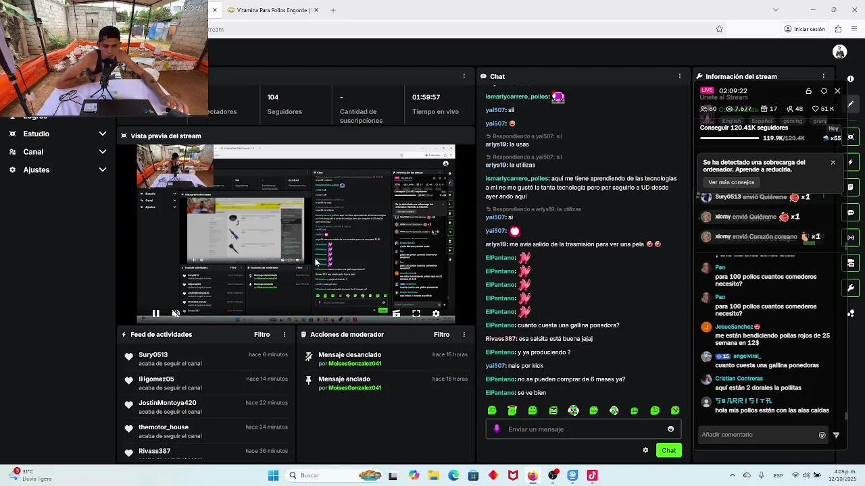Toggle the lock icon on TikTok overlay

click(x=808, y=90)
